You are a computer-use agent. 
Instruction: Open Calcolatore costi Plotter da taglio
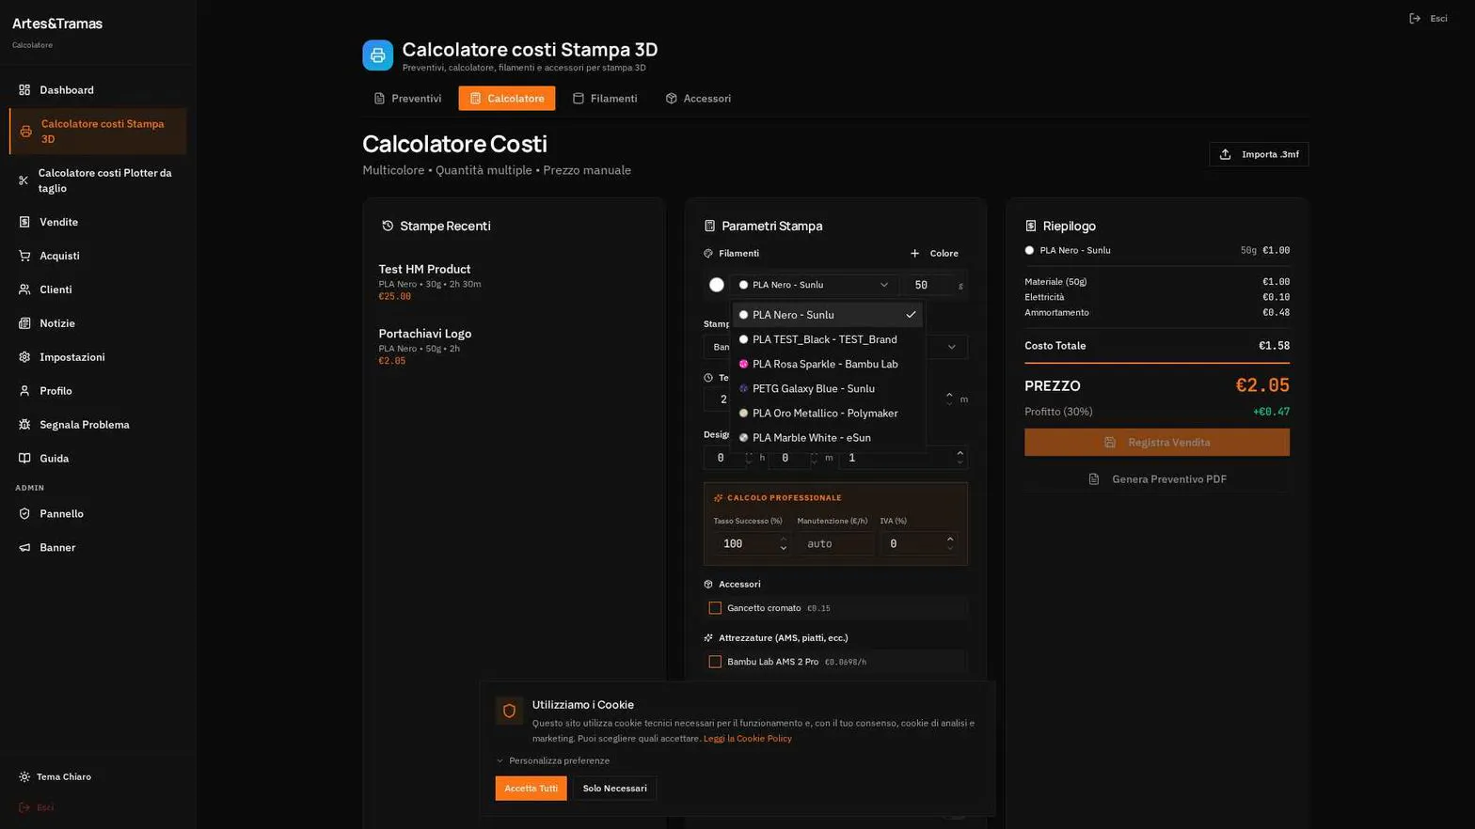coord(98,180)
